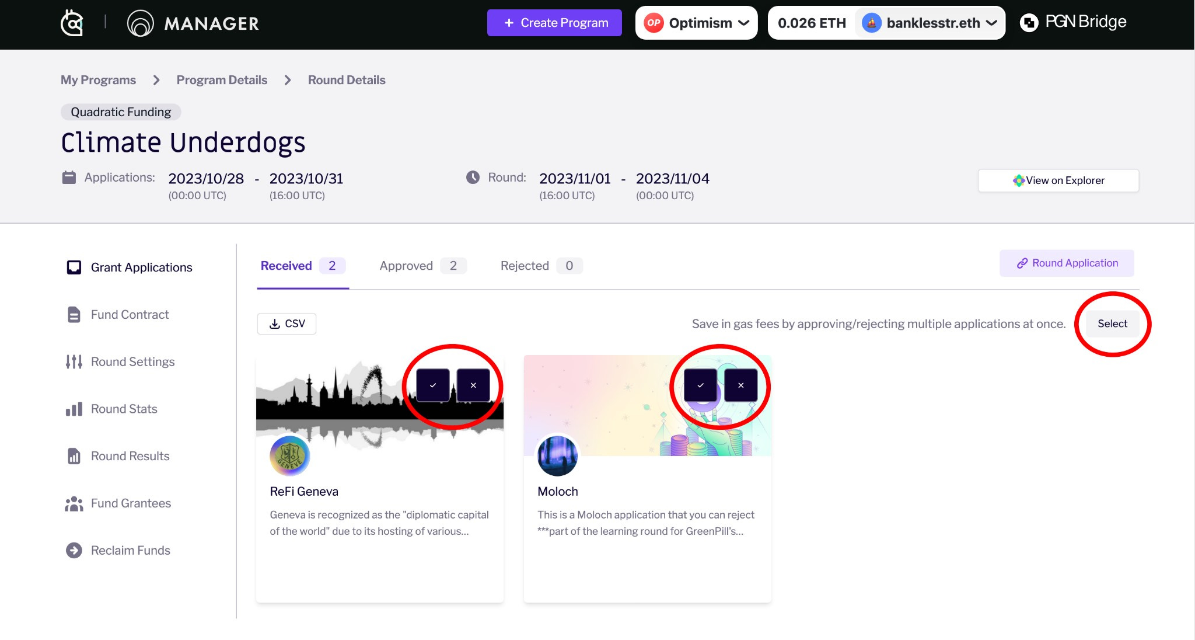Viewport: 1195px width, 640px height.
Task: Click the Fund Grantees people icon
Action: point(74,503)
